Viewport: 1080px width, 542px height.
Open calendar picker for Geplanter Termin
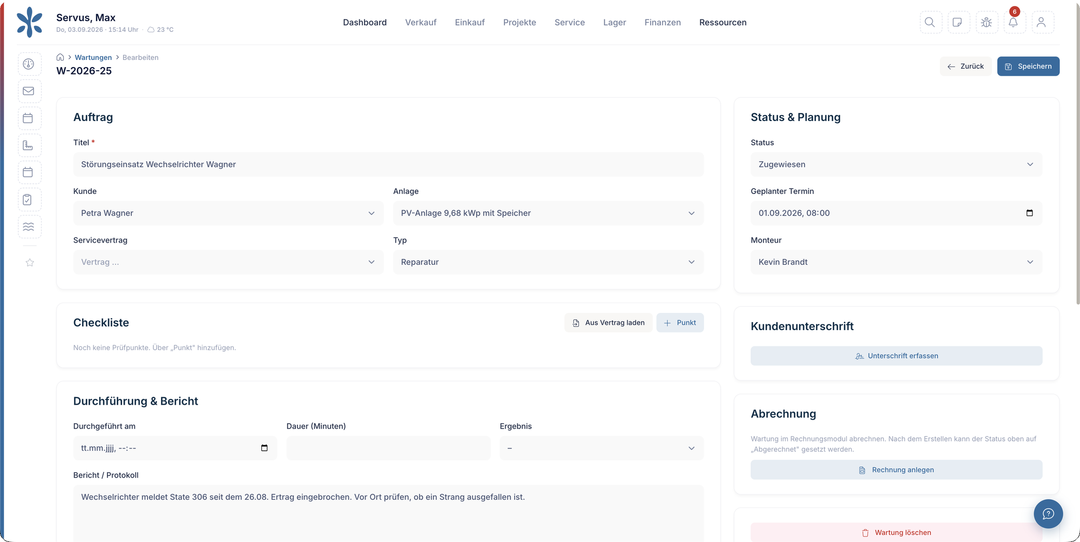(1029, 213)
